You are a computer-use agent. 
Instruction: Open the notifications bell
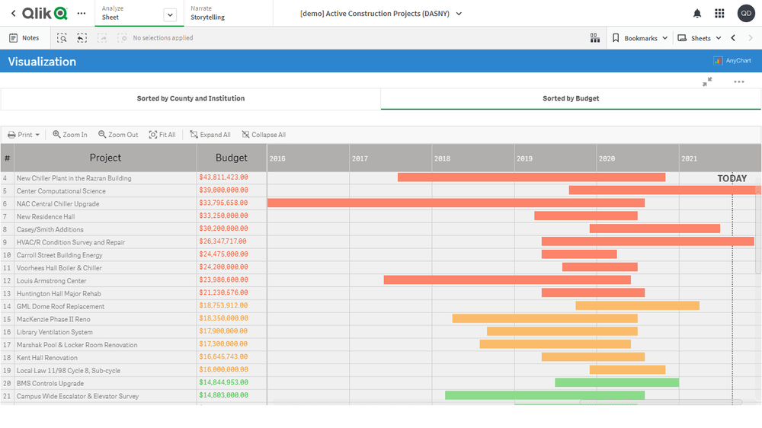[x=697, y=14]
